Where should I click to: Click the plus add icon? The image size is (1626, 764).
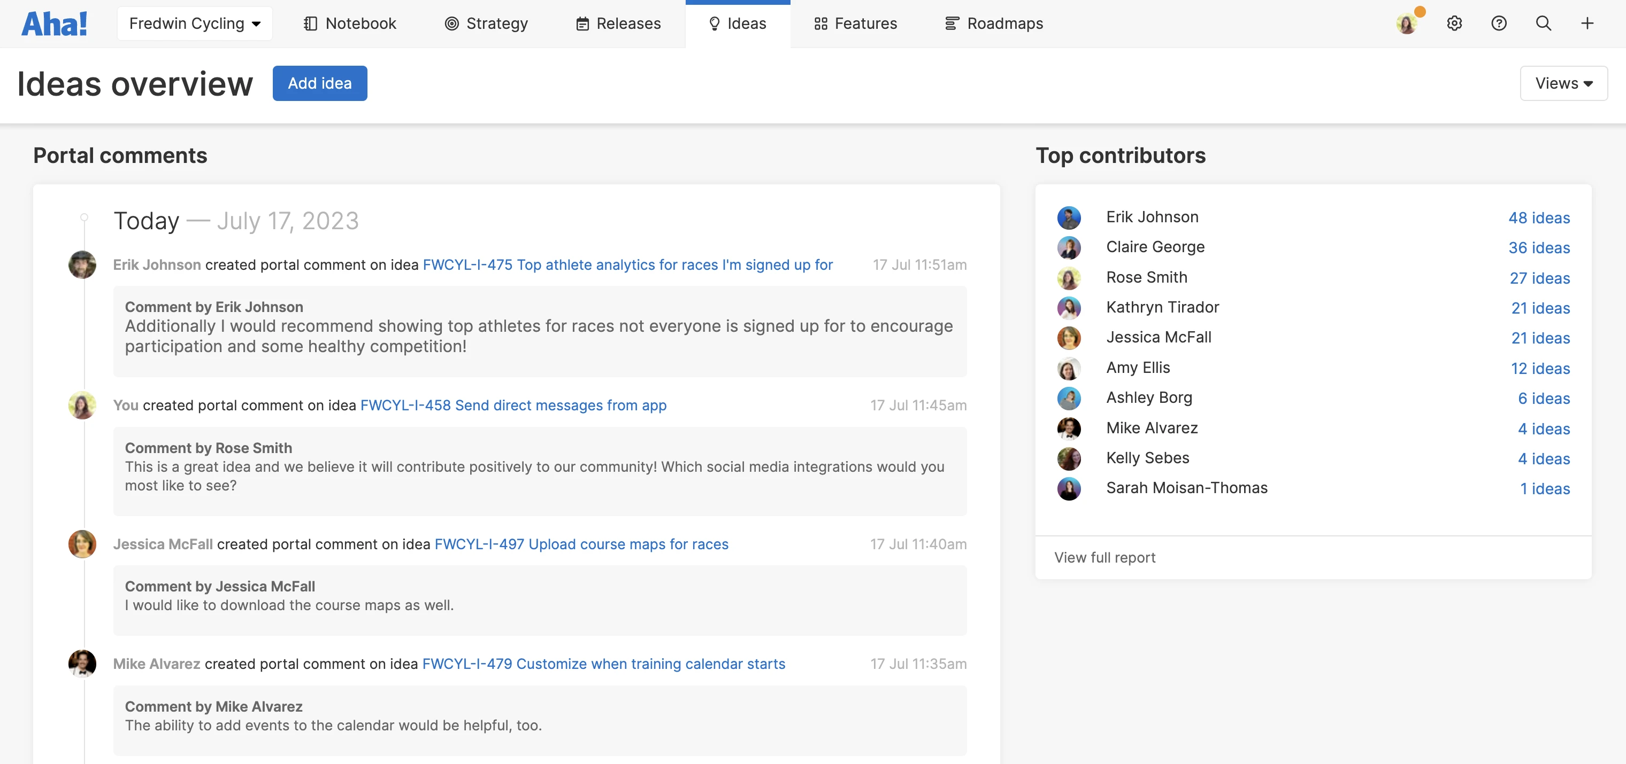[1587, 24]
